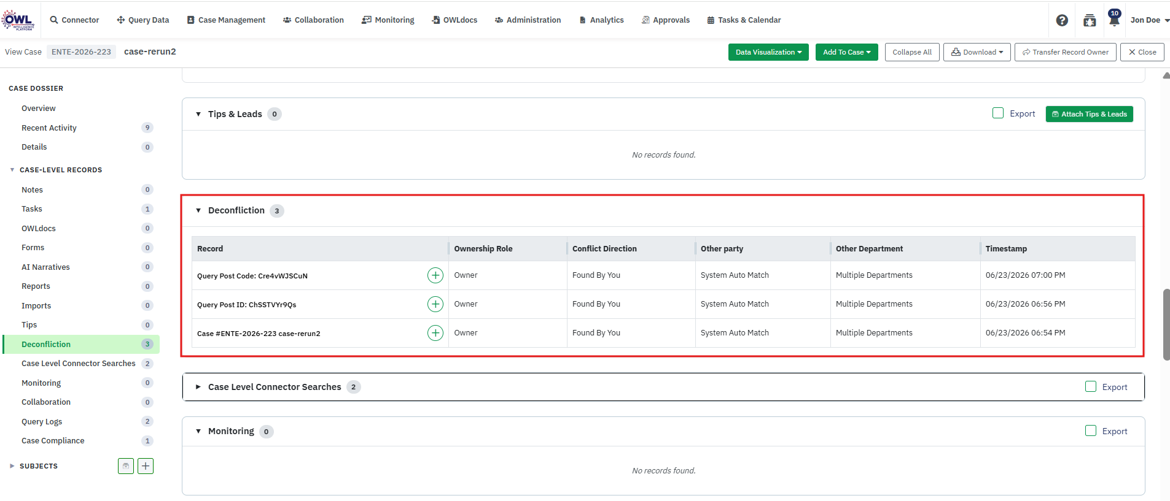The height and width of the screenshot is (501, 1170).
Task: Select Tips in sidebar
Action: 29,325
